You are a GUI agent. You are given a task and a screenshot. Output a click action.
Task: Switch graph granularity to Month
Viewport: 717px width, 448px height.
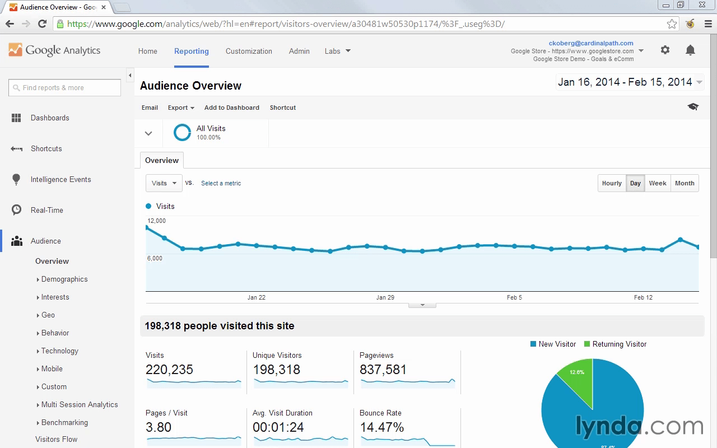pyautogui.click(x=685, y=183)
